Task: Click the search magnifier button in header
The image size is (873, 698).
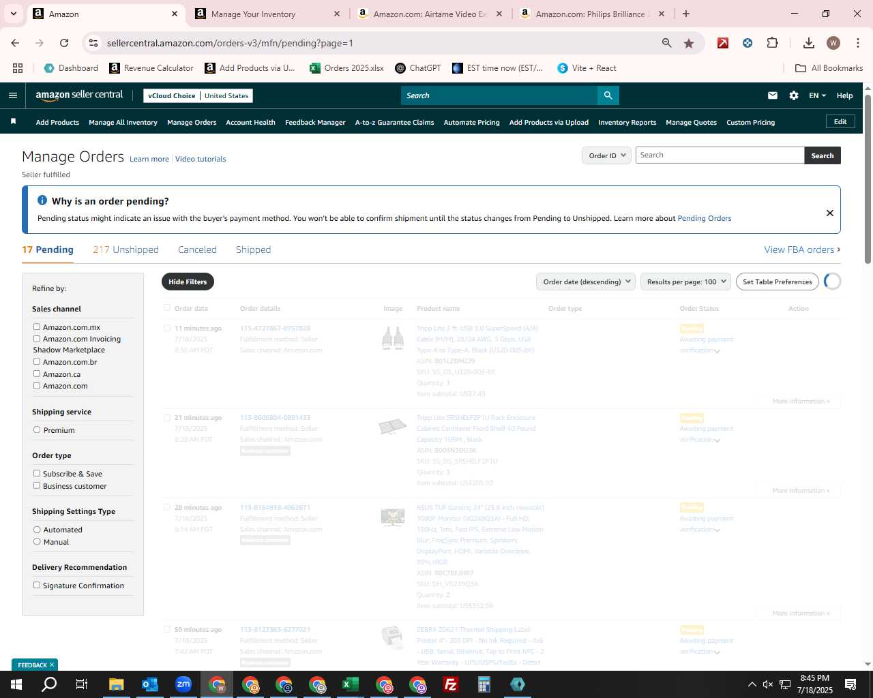Action: point(608,95)
